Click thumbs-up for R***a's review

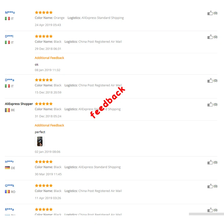click(210, 210)
